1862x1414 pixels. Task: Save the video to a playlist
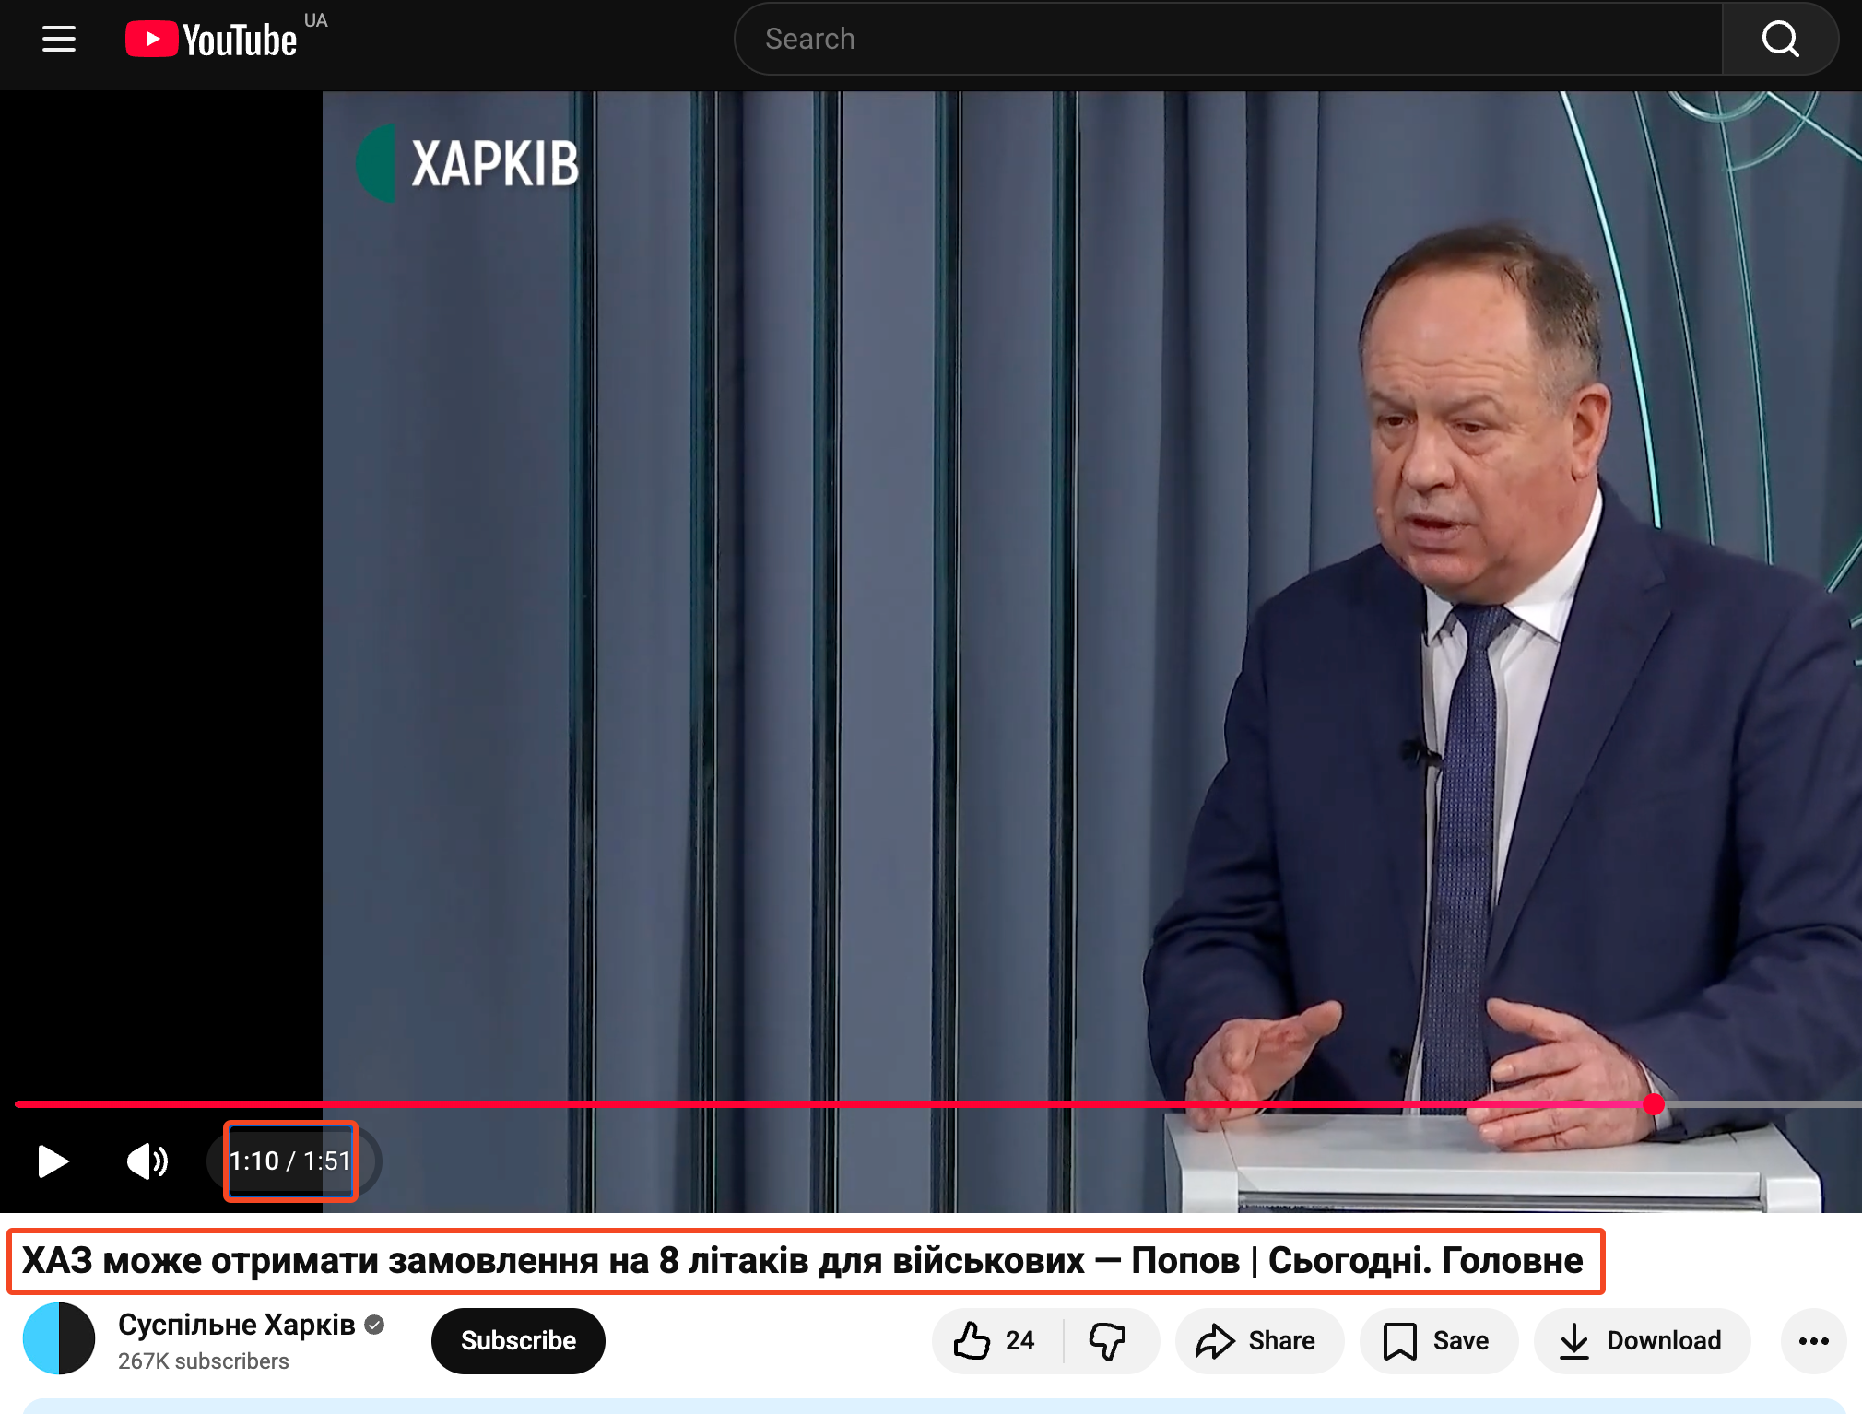click(1438, 1341)
